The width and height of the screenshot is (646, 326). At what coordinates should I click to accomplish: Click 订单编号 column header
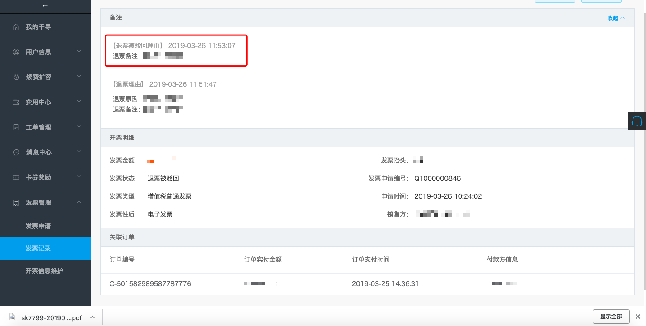(x=122, y=260)
